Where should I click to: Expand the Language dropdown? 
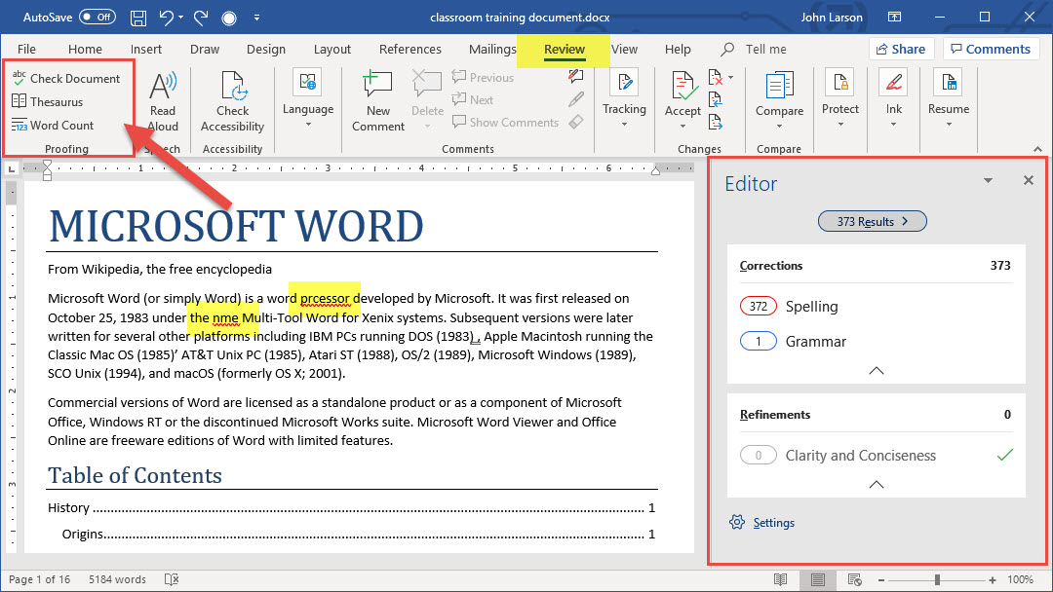tap(307, 110)
